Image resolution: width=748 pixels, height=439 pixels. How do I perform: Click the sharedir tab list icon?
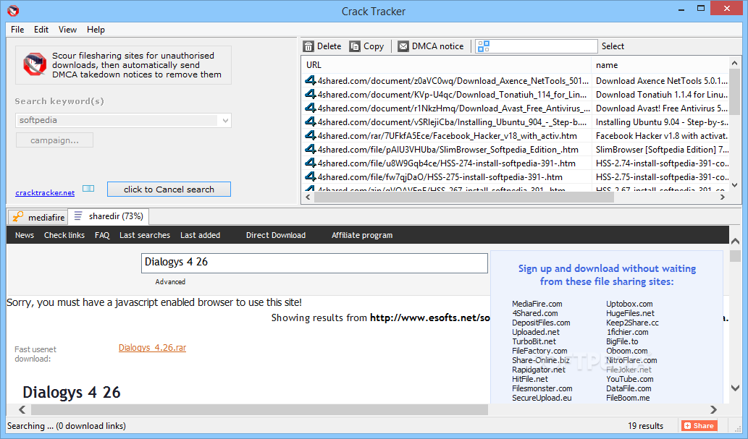click(78, 216)
